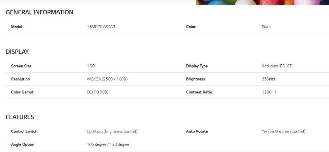This screenshot has height=152, width=329.
Task: Click the colorful product image strip
Action: click(262, 2)
